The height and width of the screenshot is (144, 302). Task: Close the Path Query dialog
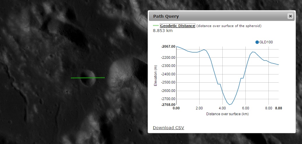290,16
